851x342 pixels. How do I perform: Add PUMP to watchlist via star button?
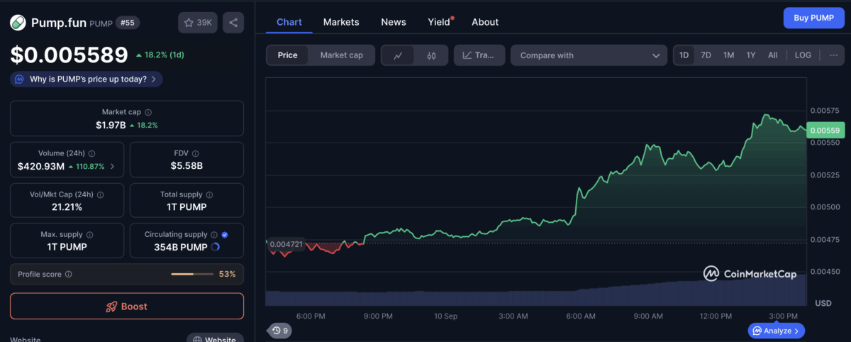pos(198,23)
